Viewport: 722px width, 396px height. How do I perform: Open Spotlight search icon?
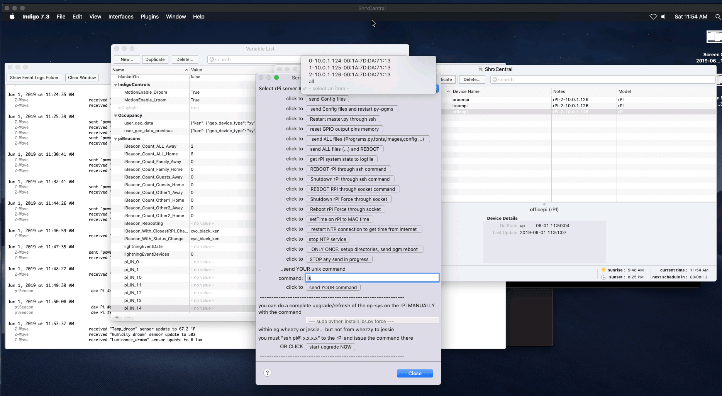[718, 17]
